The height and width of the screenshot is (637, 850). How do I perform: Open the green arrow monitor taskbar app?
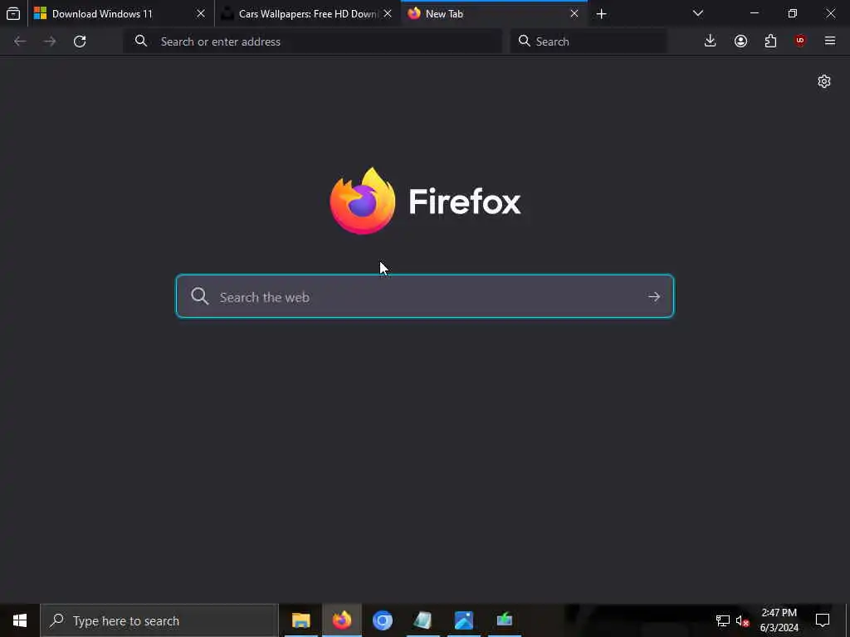click(x=504, y=620)
